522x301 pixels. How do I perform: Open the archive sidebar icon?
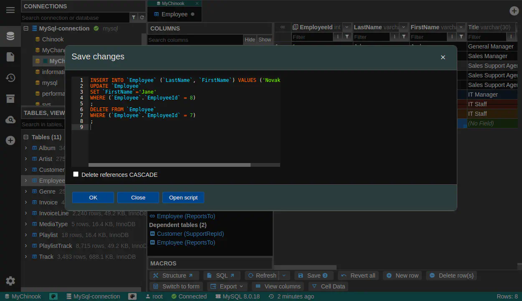[x=10, y=99]
